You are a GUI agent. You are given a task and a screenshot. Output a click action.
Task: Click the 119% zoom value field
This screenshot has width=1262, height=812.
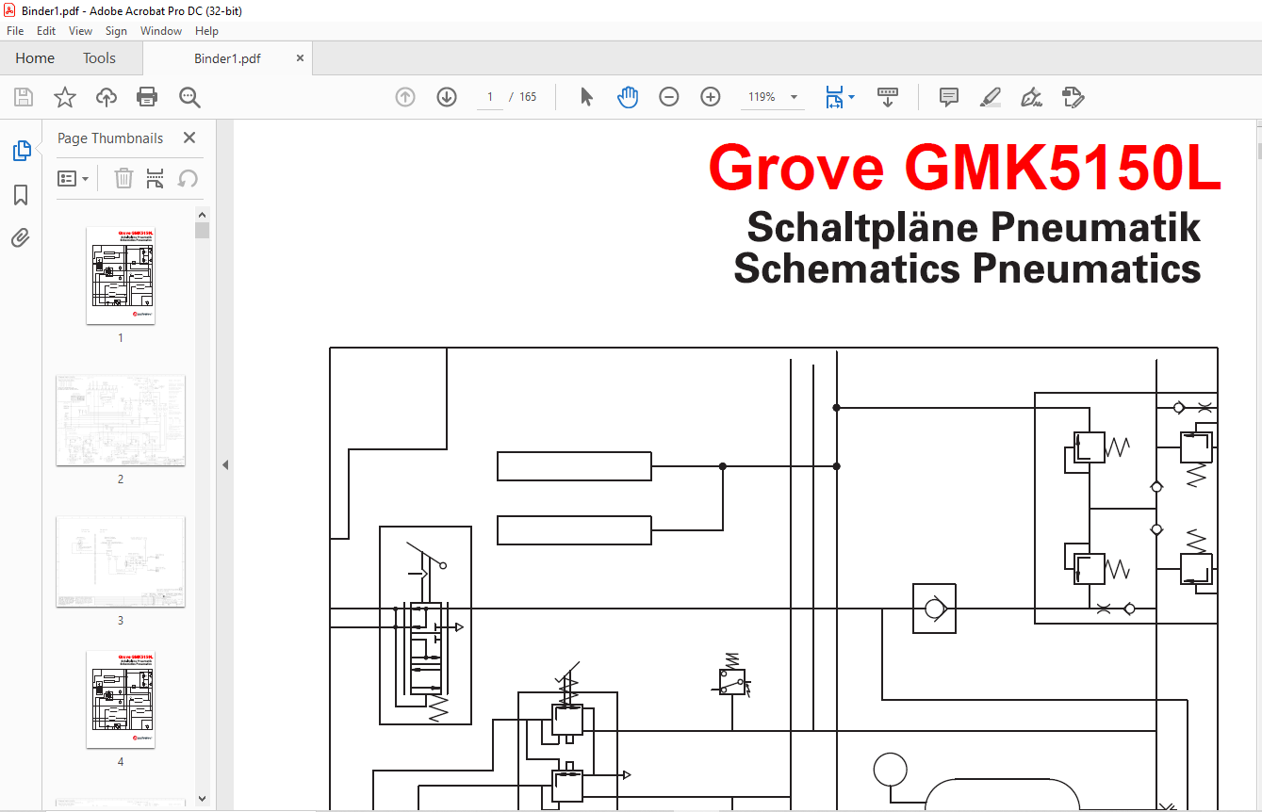click(x=762, y=97)
